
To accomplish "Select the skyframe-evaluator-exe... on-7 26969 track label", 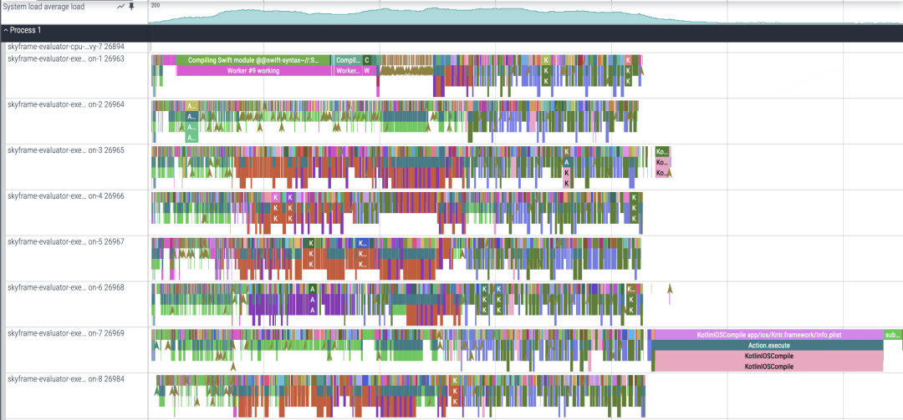I will [66, 333].
